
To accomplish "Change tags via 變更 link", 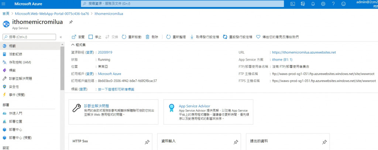I will click(x=83, y=89).
